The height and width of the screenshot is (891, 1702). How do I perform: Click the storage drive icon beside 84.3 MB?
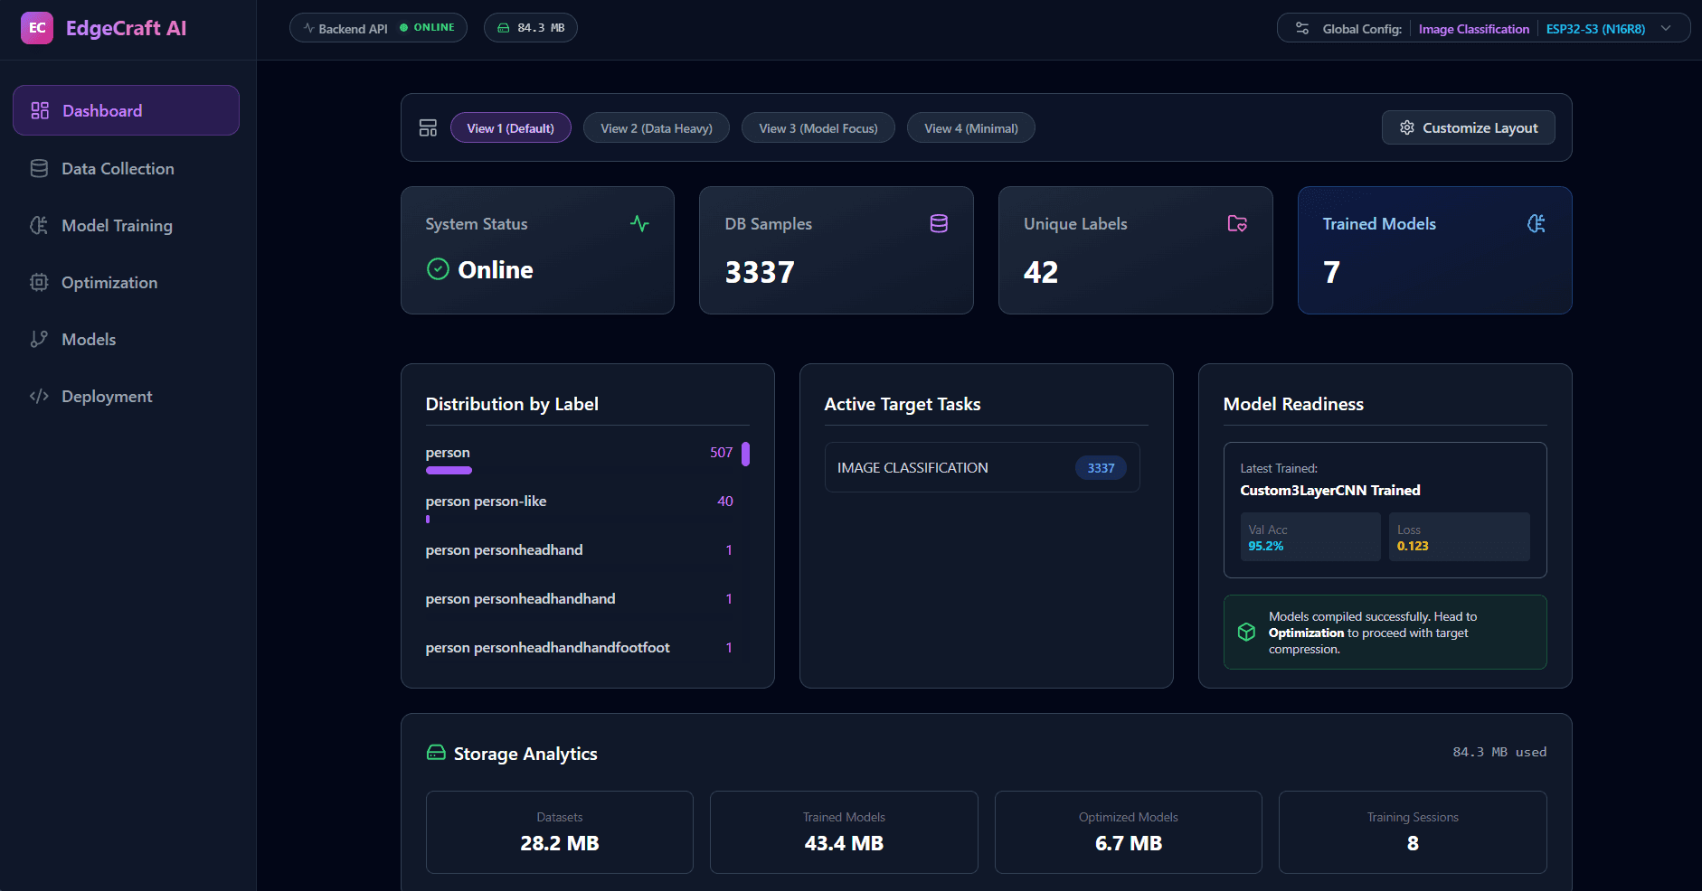[504, 28]
